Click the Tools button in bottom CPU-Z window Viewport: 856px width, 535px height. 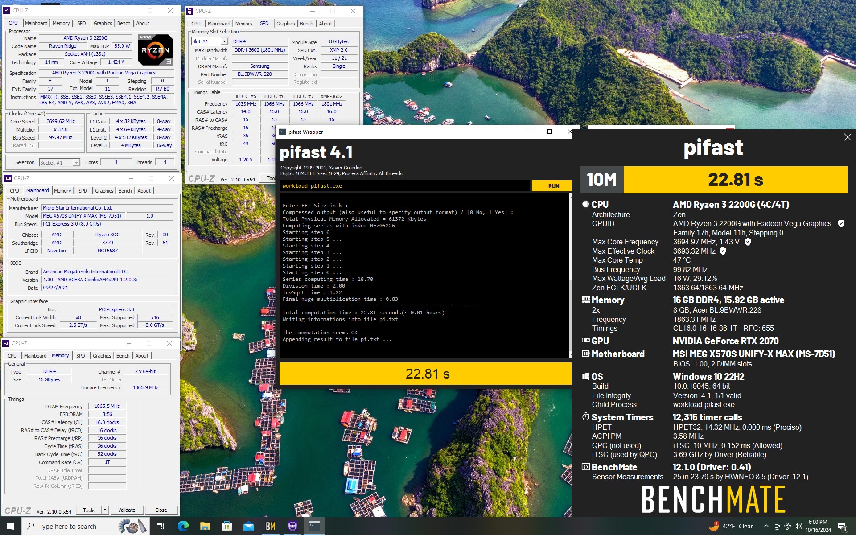tap(89, 510)
